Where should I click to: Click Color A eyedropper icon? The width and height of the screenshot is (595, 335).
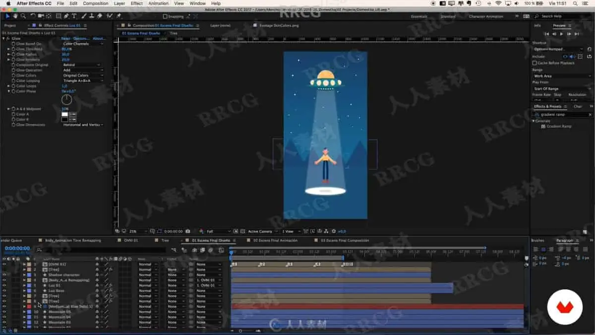(x=73, y=114)
